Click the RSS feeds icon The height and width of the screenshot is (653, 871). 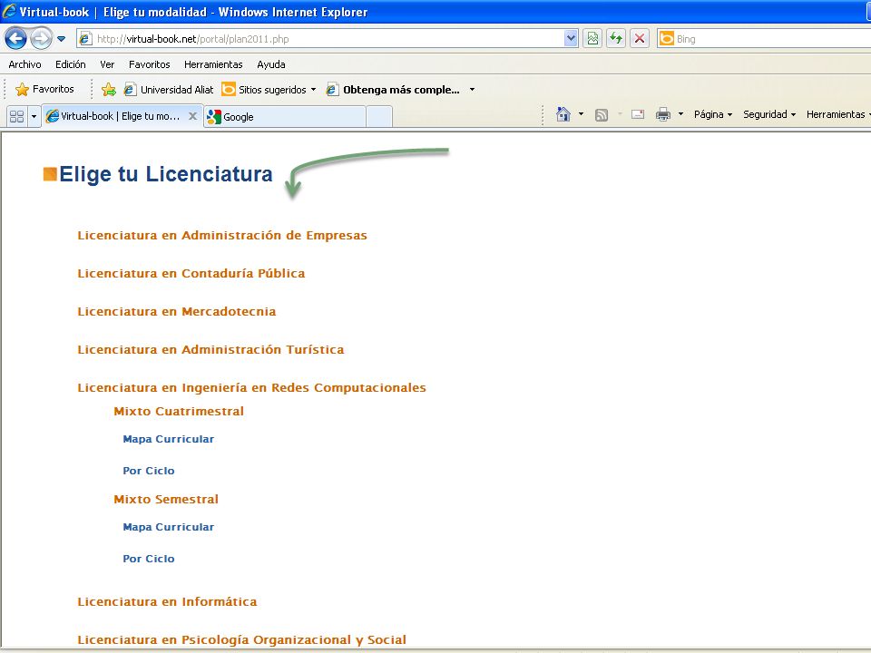click(601, 115)
